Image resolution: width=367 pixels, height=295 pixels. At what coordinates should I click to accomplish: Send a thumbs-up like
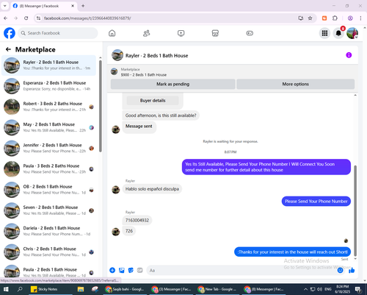click(x=352, y=270)
